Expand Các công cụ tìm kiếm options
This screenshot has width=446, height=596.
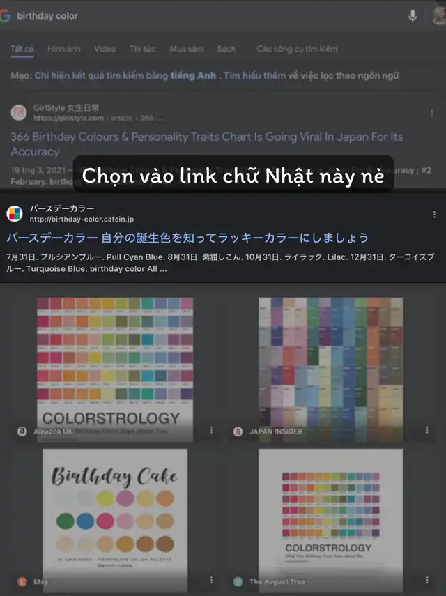(297, 49)
